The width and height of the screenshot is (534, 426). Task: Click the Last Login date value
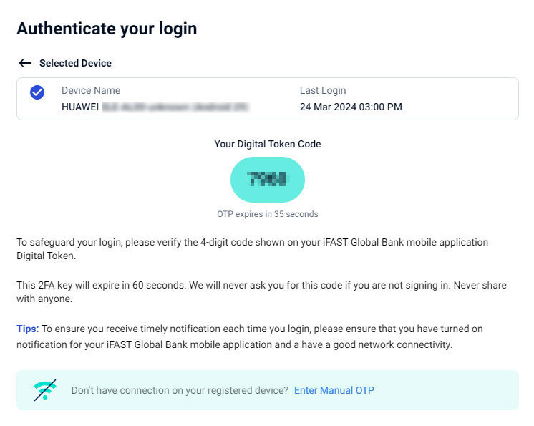(x=351, y=107)
